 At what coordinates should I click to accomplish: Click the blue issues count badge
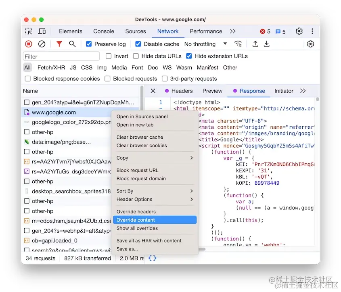point(280,32)
